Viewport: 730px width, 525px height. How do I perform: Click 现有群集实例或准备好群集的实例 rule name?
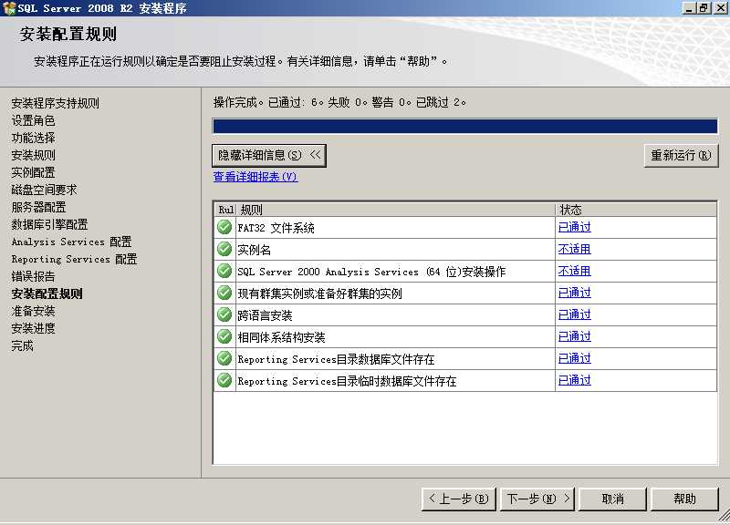click(320, 293)
